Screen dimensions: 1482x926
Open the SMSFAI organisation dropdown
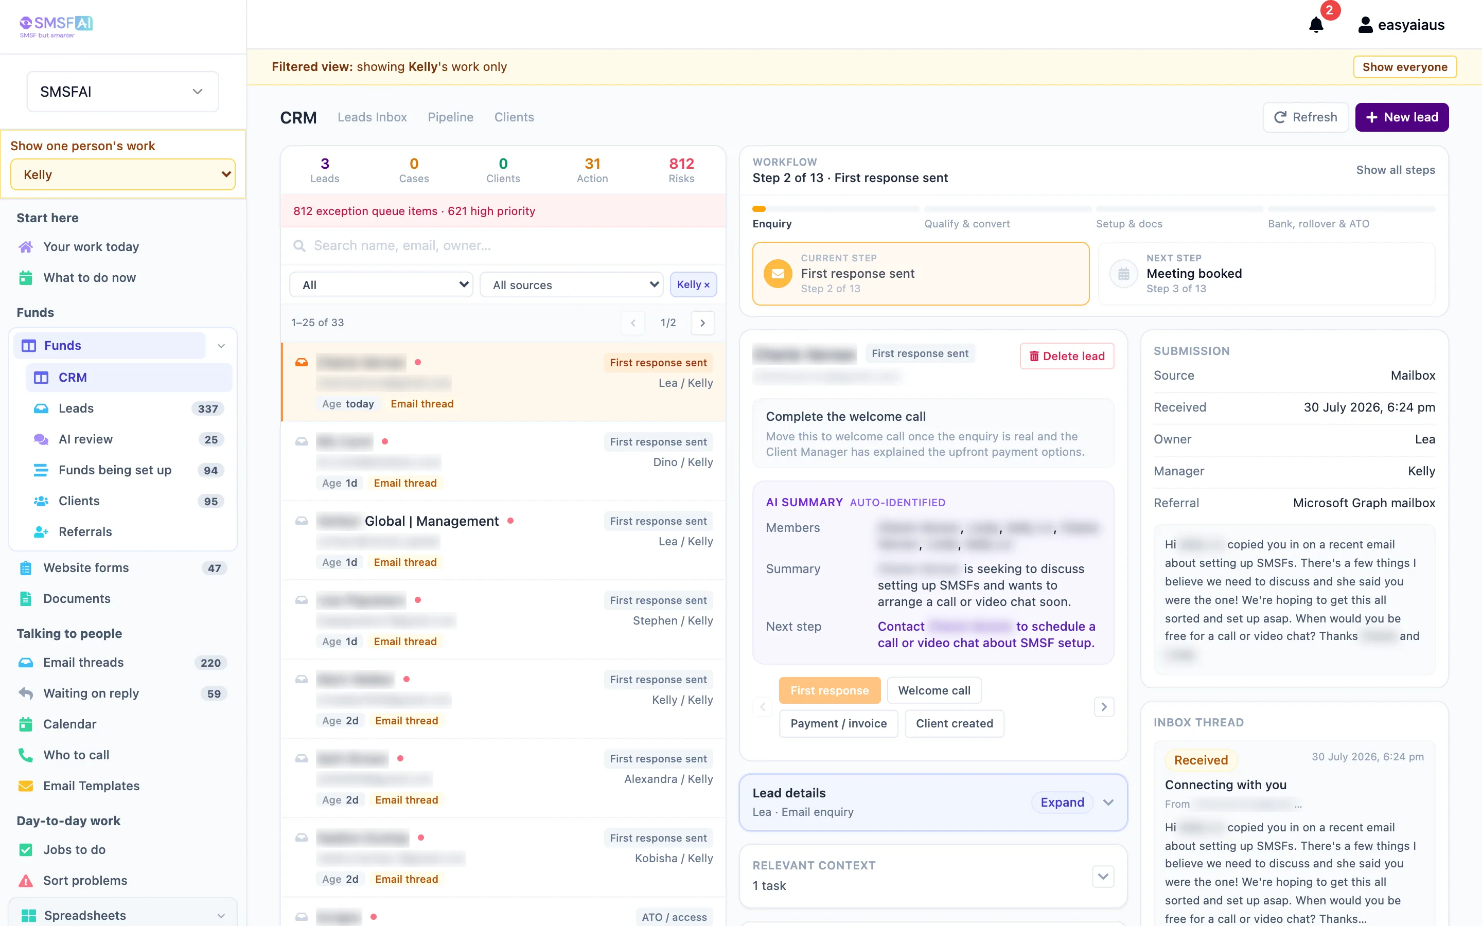point(122,91)
